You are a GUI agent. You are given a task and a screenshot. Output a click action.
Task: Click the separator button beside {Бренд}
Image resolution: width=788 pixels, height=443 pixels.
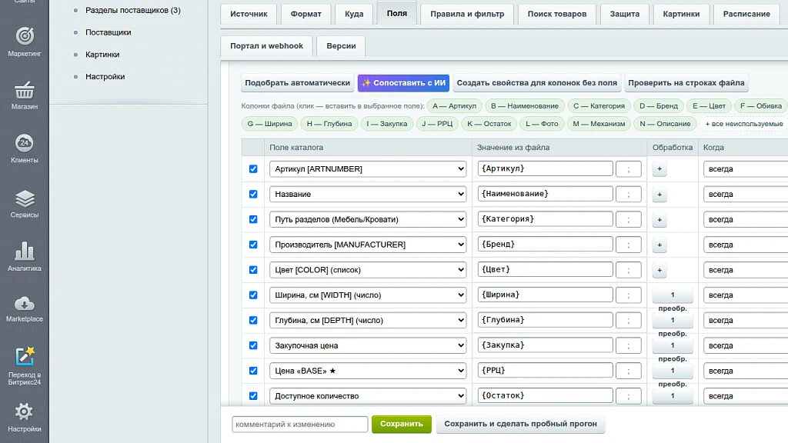coord(628,245)
